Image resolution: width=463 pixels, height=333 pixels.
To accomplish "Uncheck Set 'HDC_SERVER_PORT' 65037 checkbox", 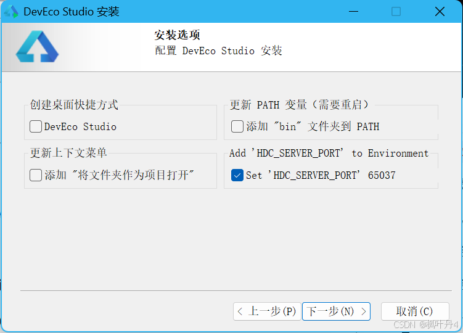I will point(237,175).
